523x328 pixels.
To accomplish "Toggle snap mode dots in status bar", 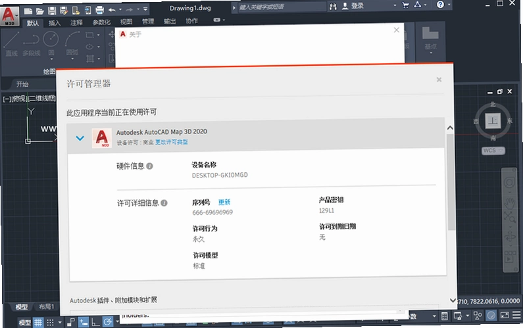I will [51, 322].
